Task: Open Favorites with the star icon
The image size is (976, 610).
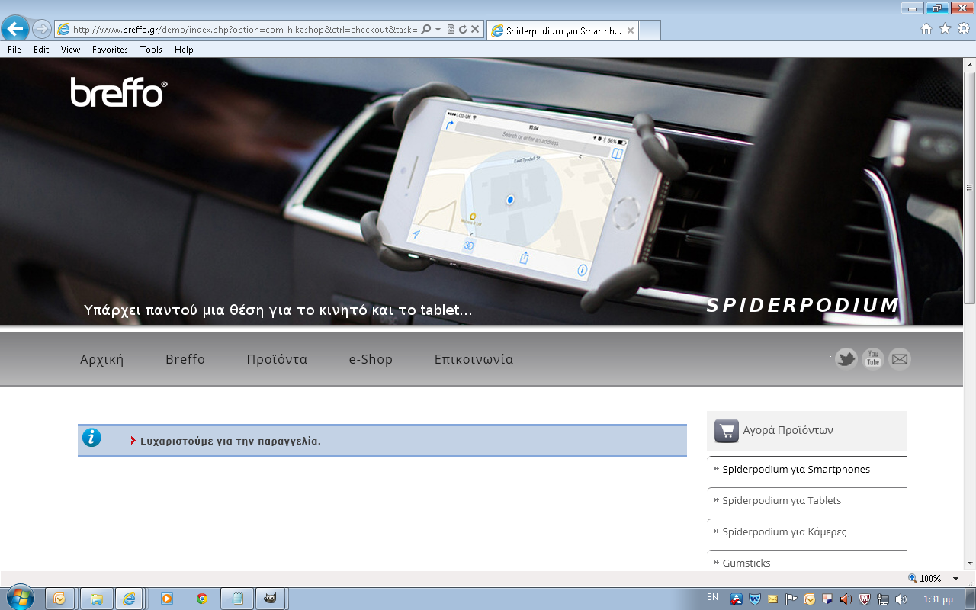Action: (945, 29)
